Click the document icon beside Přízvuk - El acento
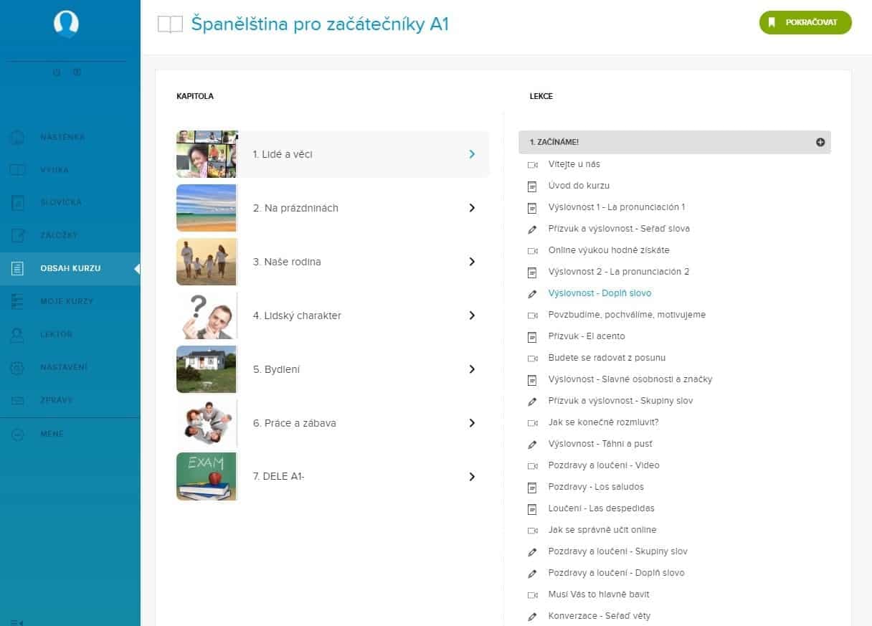The height and width of the screenshot is (626, 872). [532, 336]
